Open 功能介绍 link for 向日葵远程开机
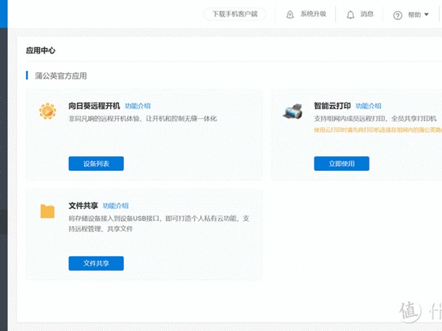442x331 pixels. tap(138, 106)
